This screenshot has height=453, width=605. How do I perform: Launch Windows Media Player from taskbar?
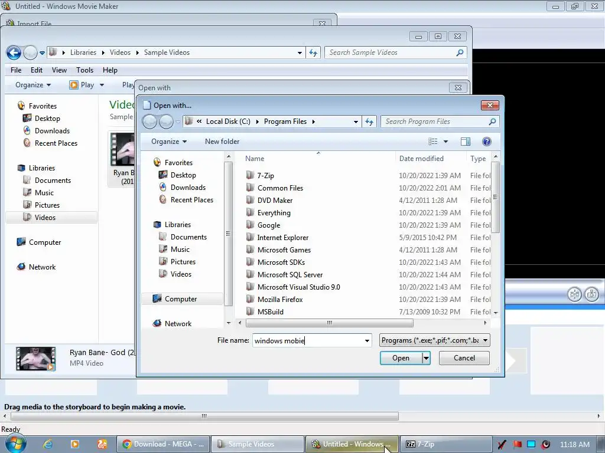click(75, 444)
